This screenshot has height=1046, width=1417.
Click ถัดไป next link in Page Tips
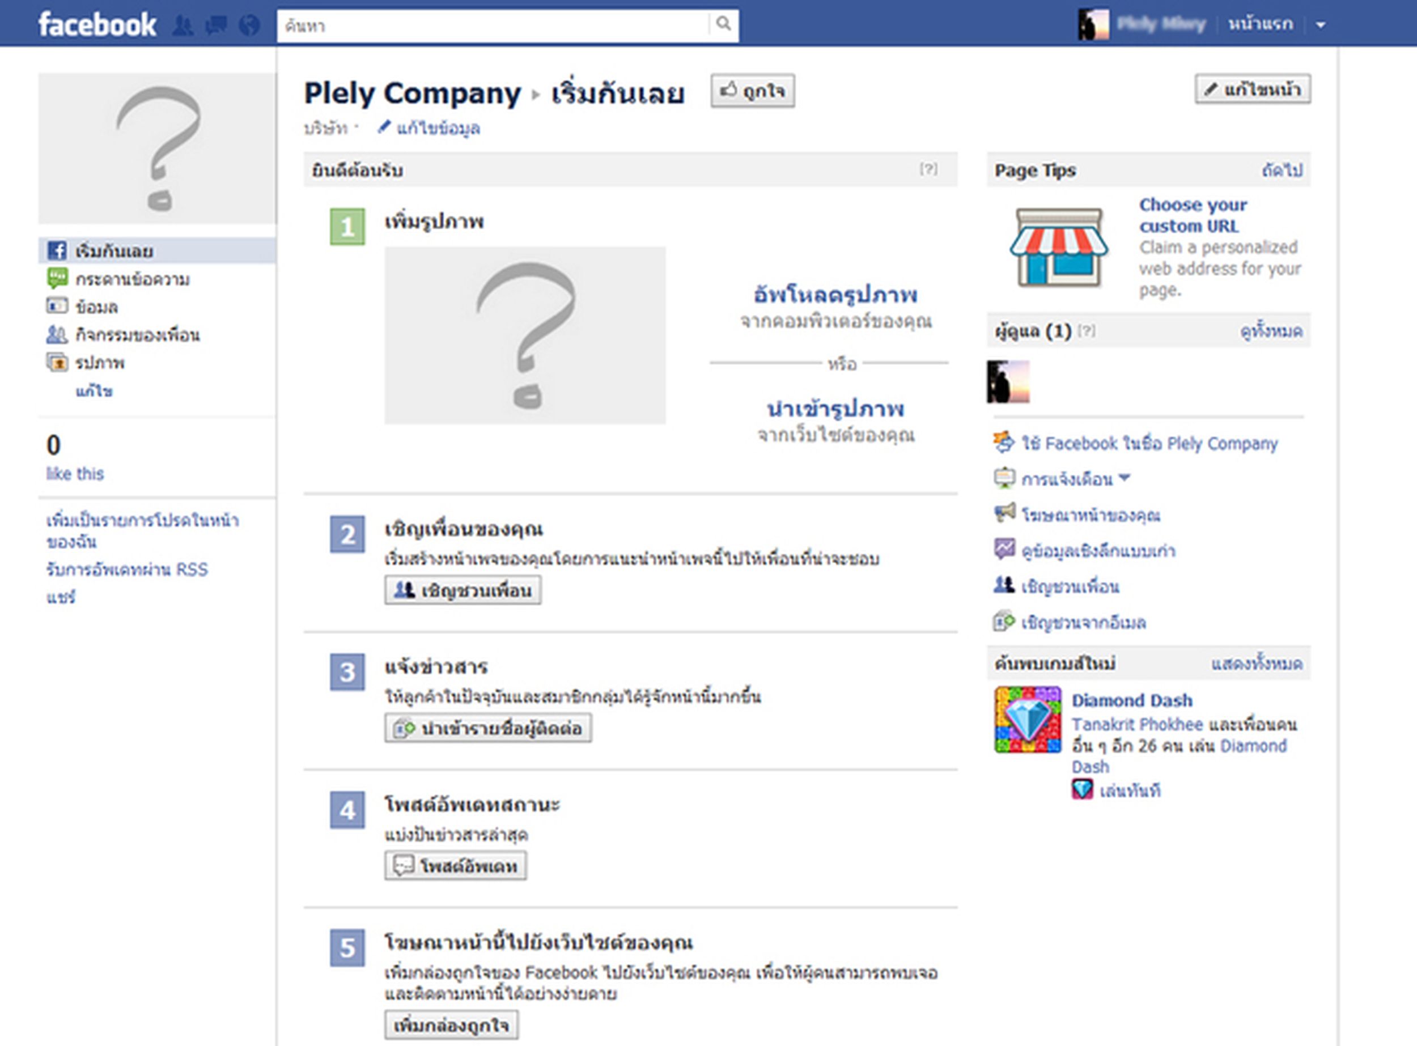tap(1283, 171)
